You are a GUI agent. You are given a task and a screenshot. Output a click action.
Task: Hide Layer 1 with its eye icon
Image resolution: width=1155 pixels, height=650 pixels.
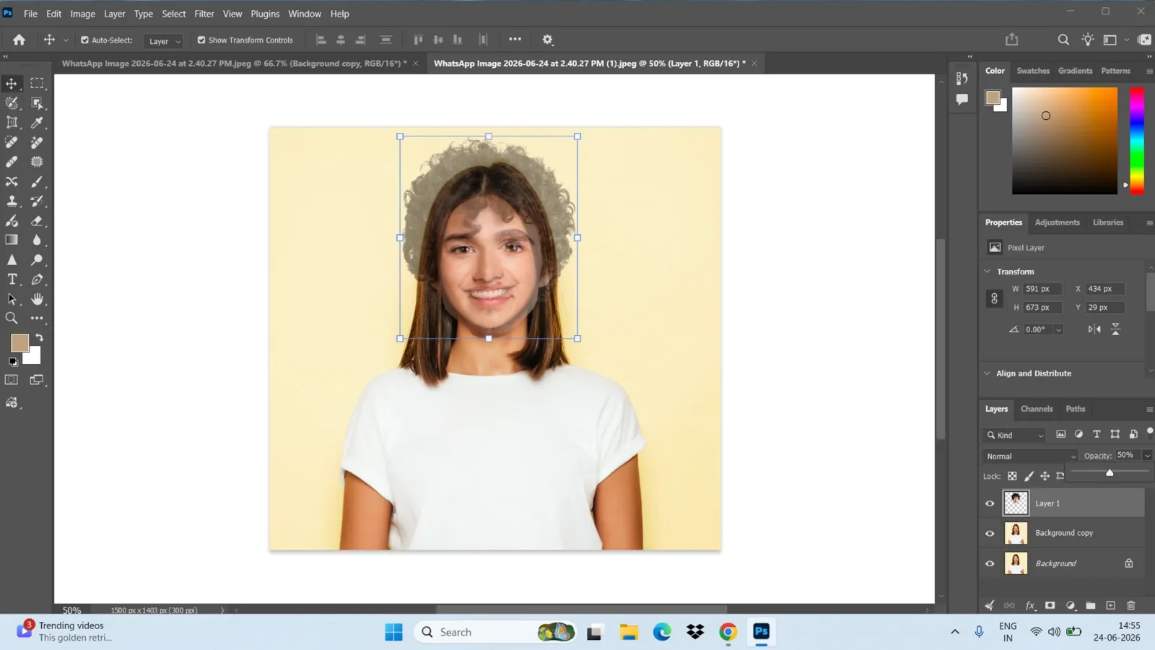tap(990, 503)
